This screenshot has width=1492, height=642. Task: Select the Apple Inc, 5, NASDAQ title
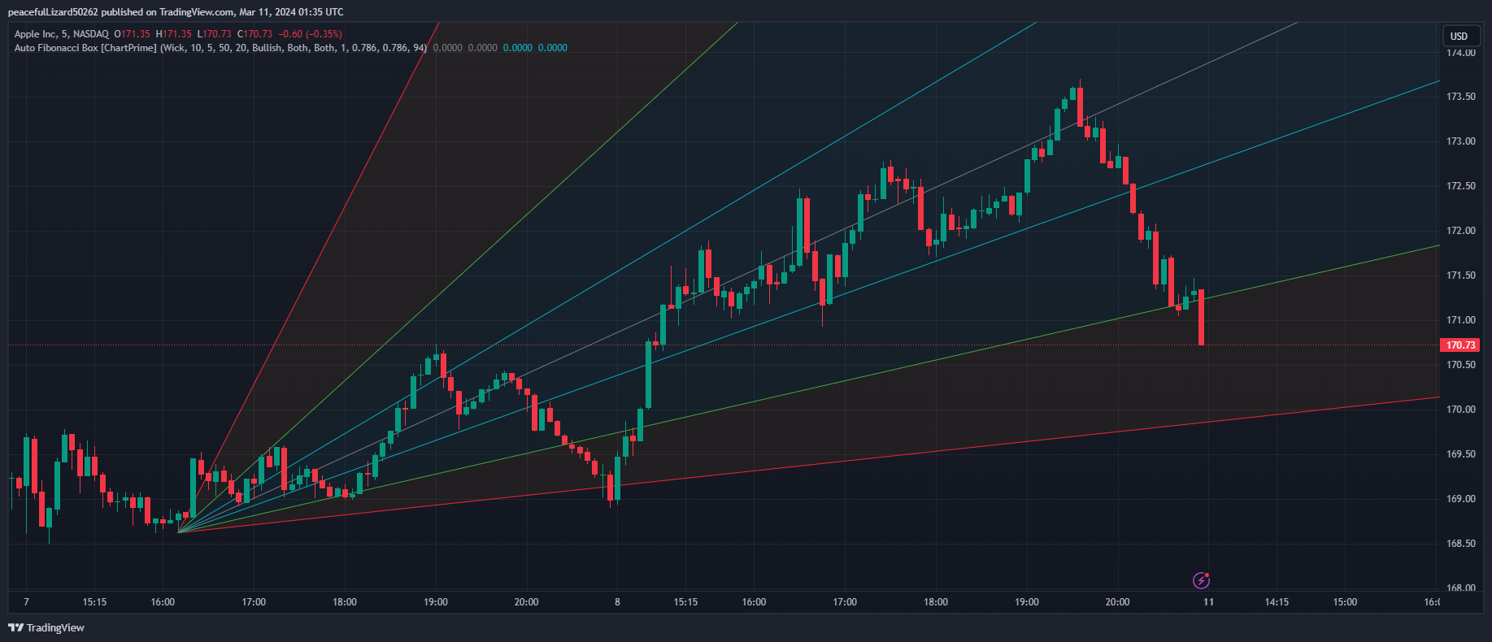point(61,34)
